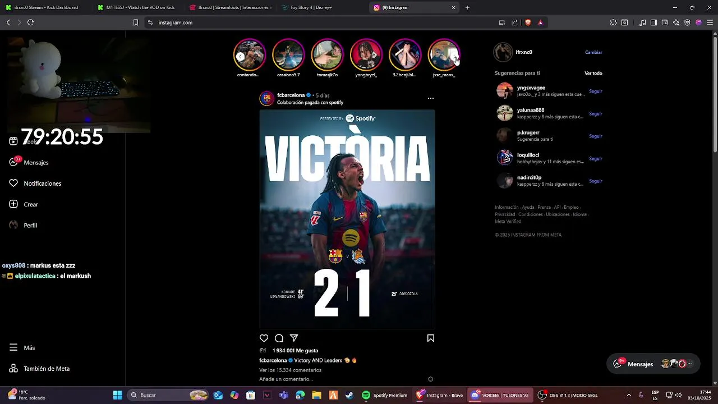Screen dimensions: 718x404
Task: Open Steam from the taskbar
Action: point(349,395)
